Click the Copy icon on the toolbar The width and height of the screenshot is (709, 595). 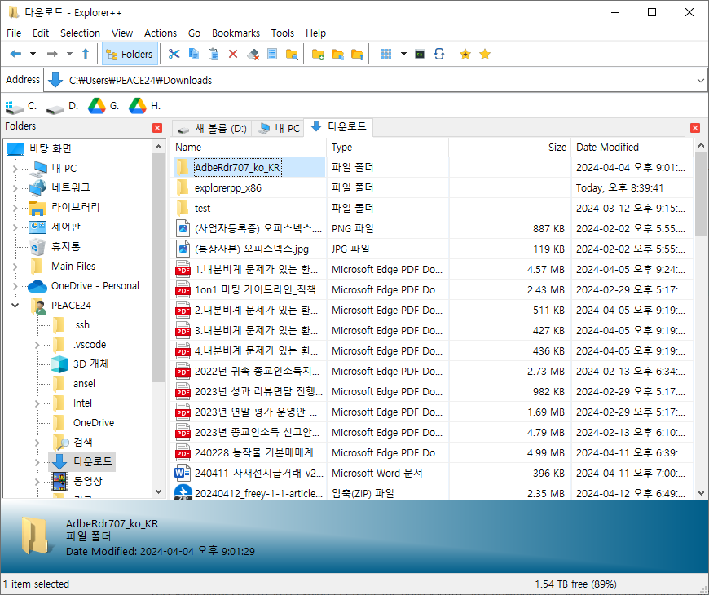point(193,53)
